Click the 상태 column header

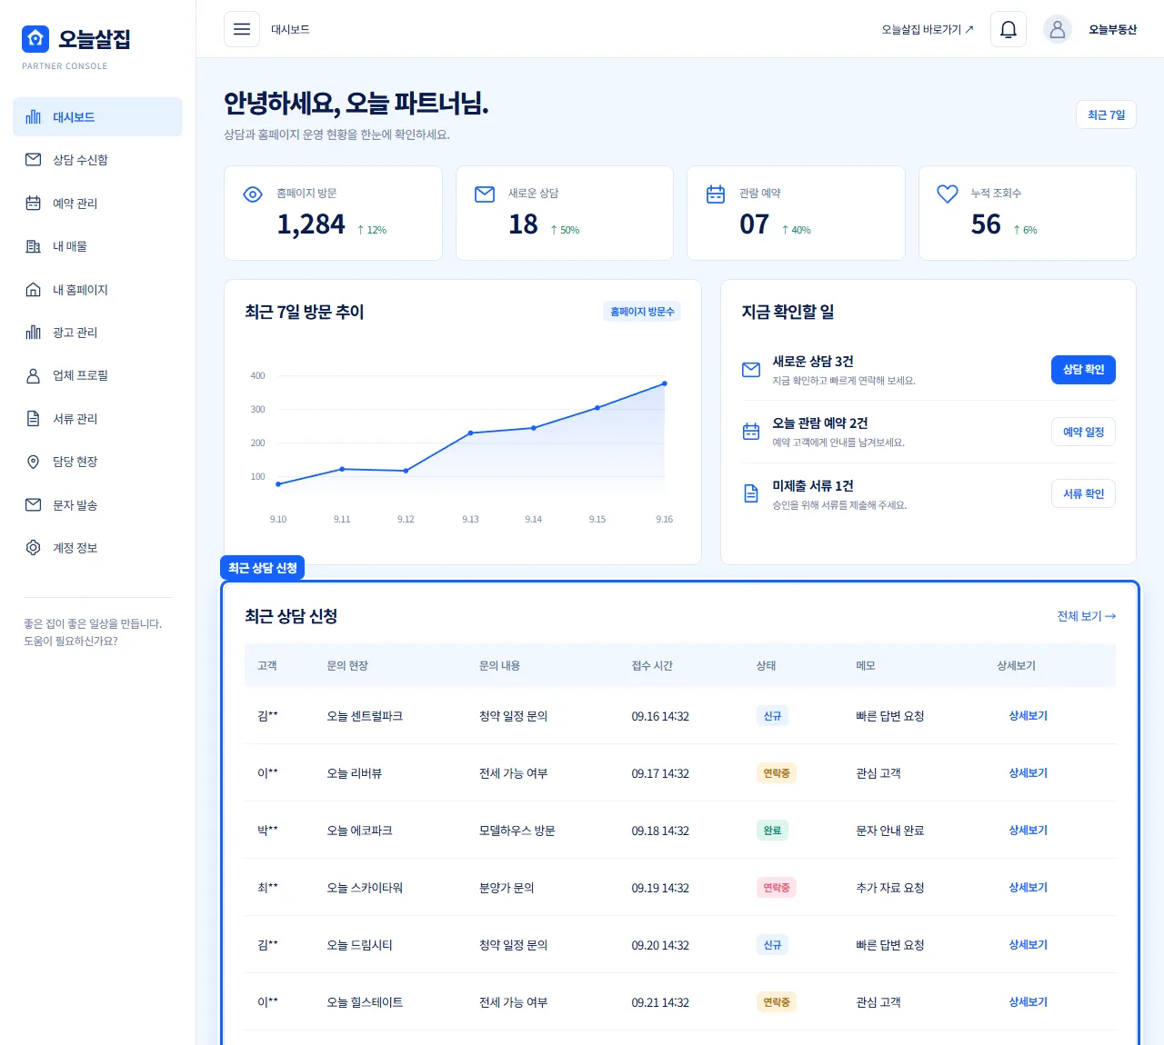click(767, 666)
